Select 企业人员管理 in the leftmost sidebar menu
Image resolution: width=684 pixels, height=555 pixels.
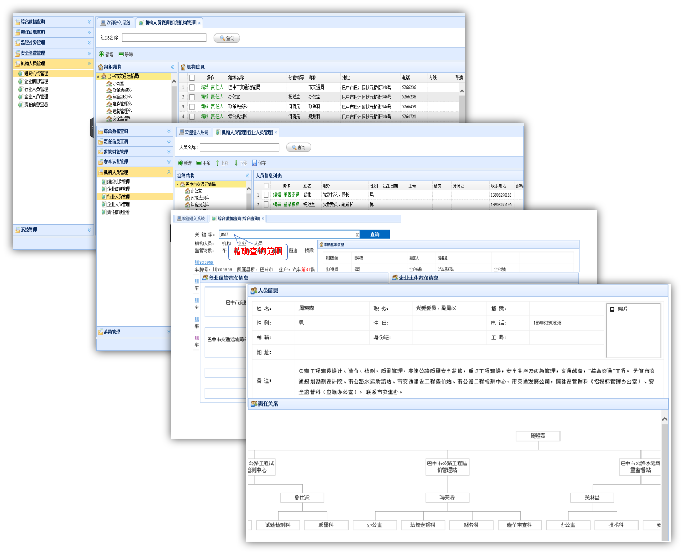[36, 97]
